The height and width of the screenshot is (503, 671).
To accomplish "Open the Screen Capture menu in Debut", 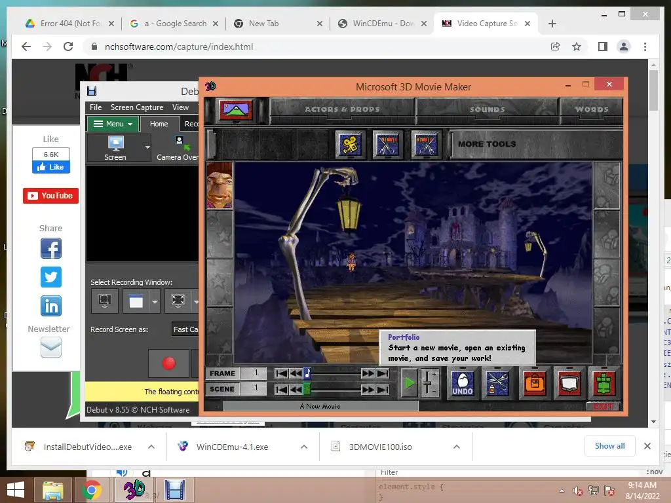I will (x=137, y=107).
